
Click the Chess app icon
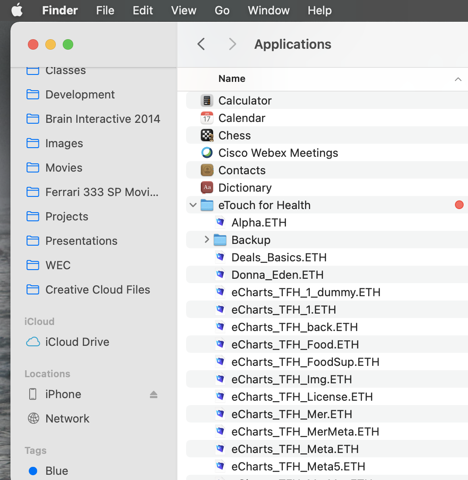tap(207, 135)
